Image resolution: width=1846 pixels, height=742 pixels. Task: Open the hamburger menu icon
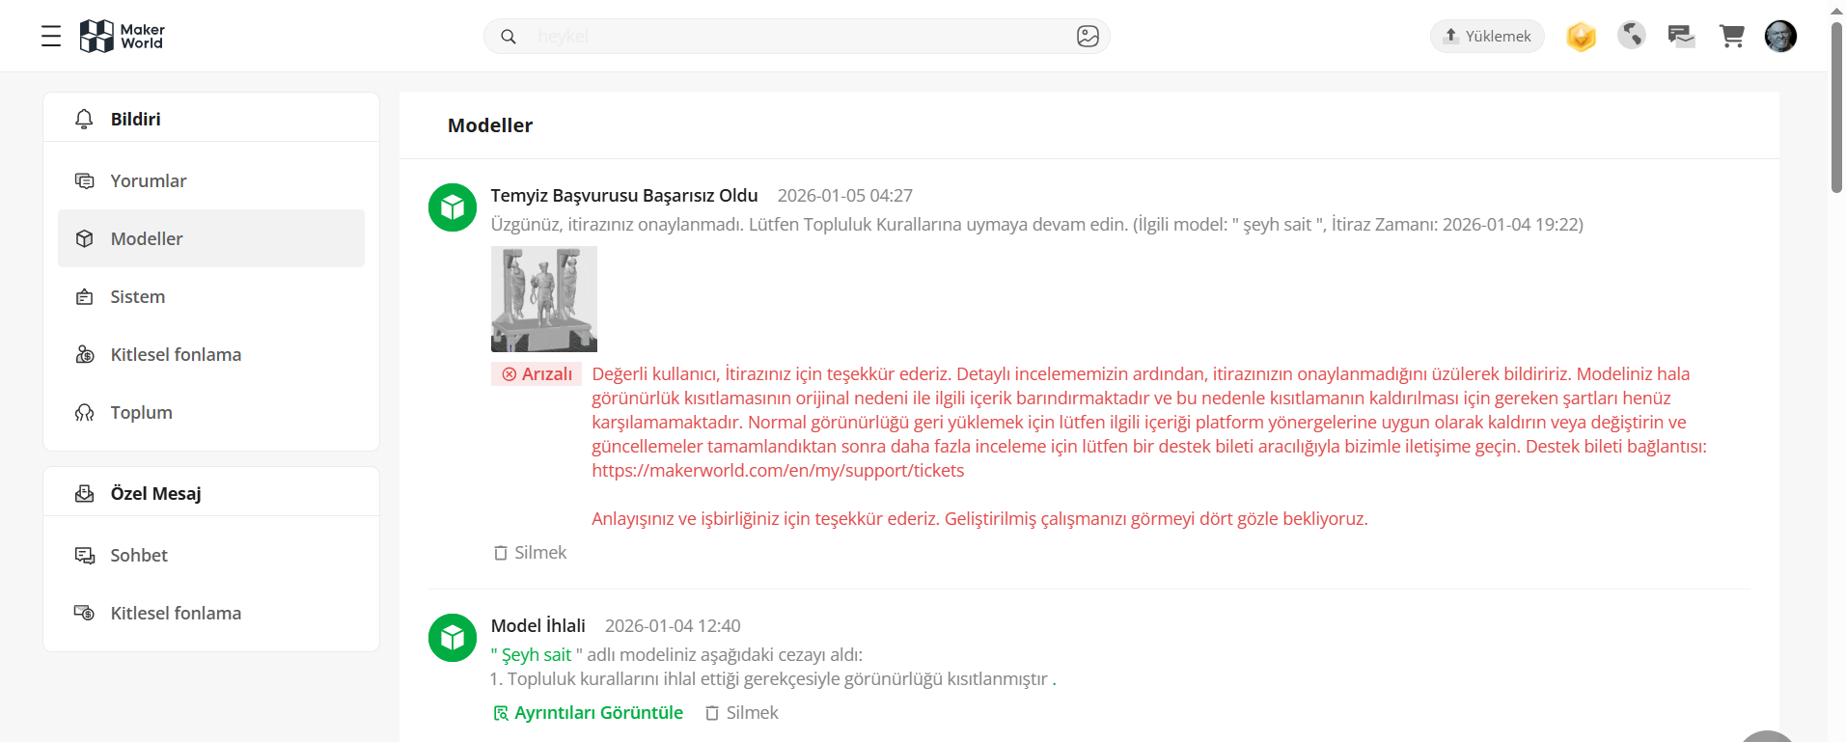point(51,37)
